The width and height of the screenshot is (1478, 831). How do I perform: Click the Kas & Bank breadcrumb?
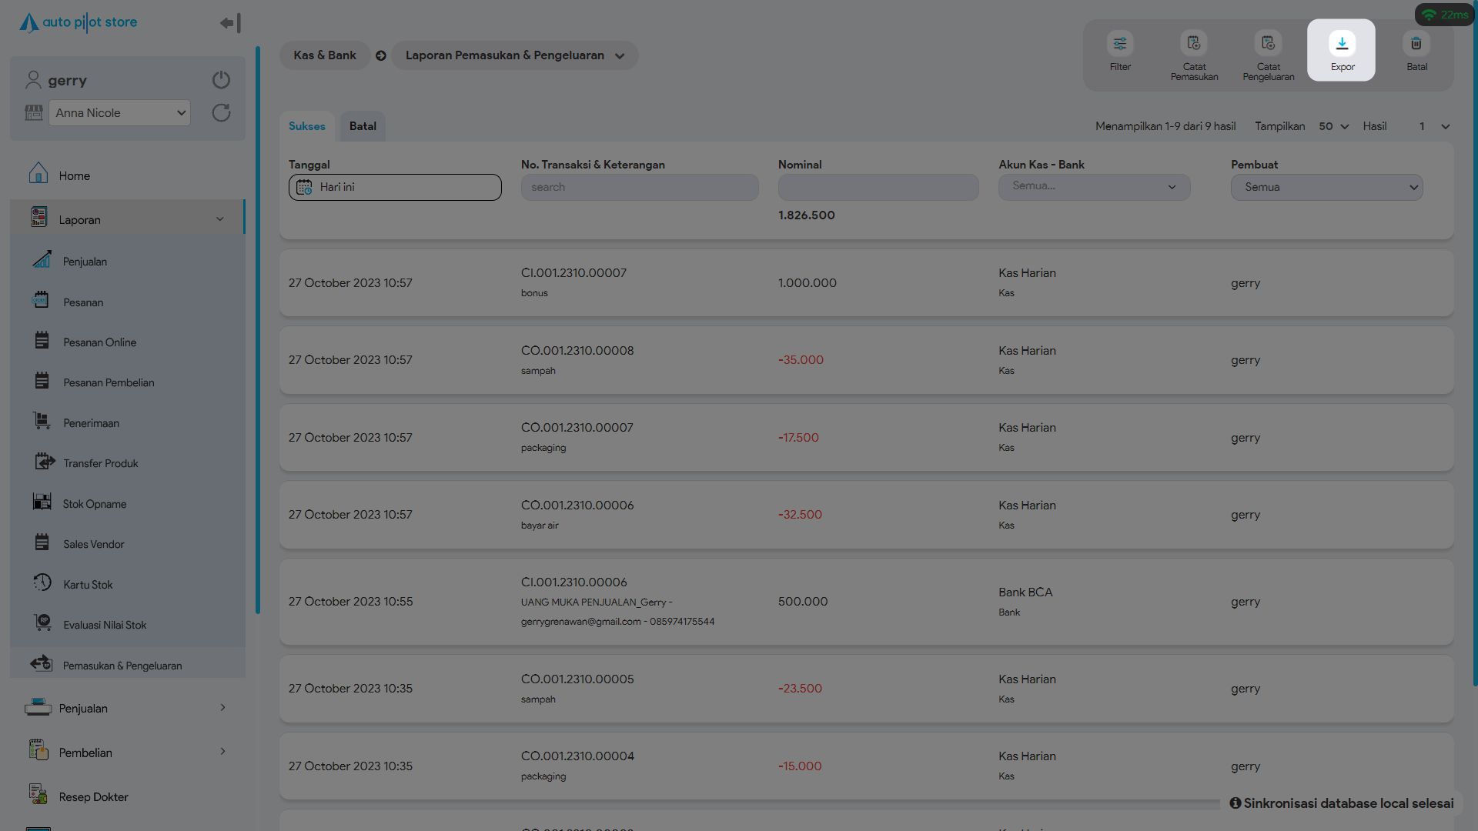pyautogui.click(x=325, y=55)
